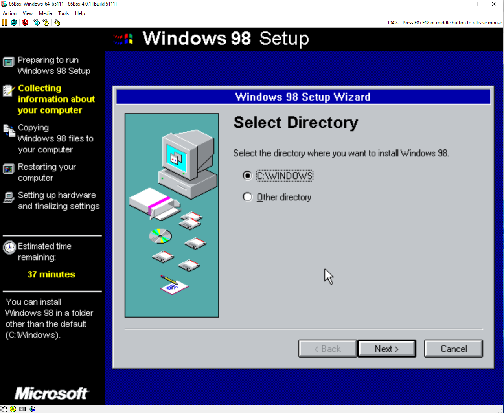The height and width of the screenshot is (413, 504).
Task: Pause emulation with the Pause toolbar icon
Action: tap(5, 22)
